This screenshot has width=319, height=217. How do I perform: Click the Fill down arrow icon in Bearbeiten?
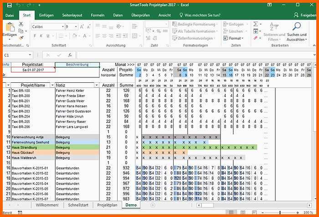coord(256,31)
